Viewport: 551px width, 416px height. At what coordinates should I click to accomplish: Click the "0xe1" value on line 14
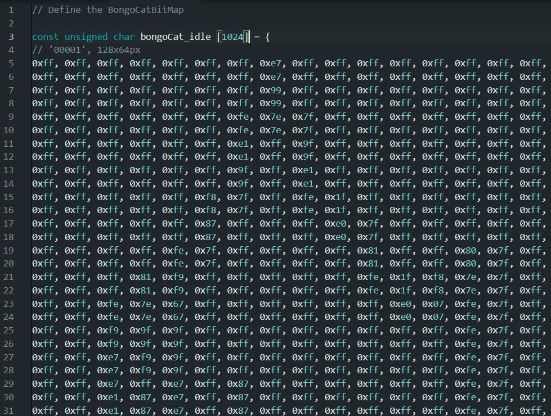pos(303,183)
